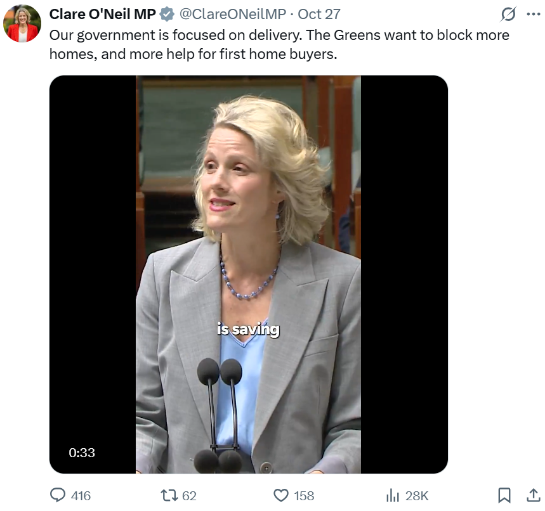Open the view analytics bar chart icon
The height and width of the screenshot is (511, 545).
393,495
